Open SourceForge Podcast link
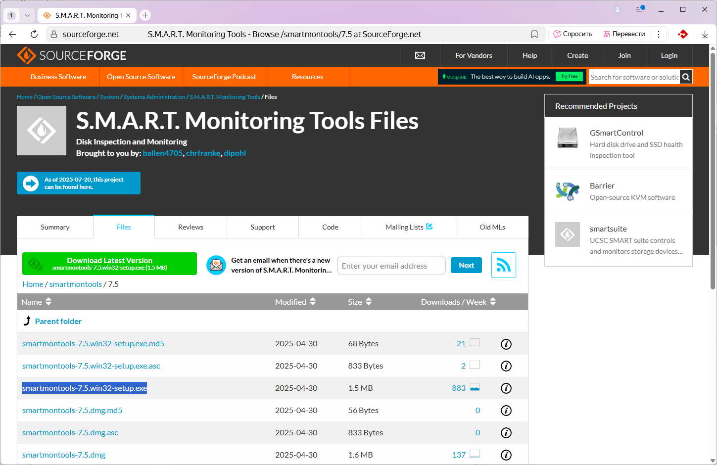Image resolution: width=717 pixels, height=465 pixels. point(224,77)
